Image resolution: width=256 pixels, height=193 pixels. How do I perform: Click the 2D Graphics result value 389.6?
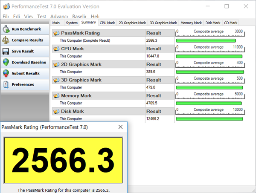click(151, 72)
